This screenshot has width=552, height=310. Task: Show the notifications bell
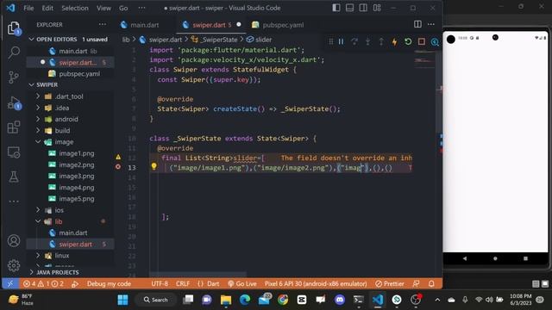click(431, 283)
